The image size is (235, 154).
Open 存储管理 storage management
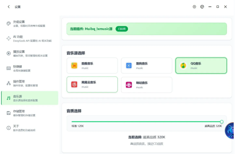[x=30, y=113]
